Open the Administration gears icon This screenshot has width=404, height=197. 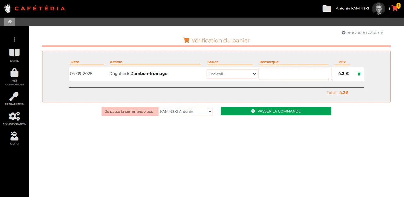tap(14, 116)
